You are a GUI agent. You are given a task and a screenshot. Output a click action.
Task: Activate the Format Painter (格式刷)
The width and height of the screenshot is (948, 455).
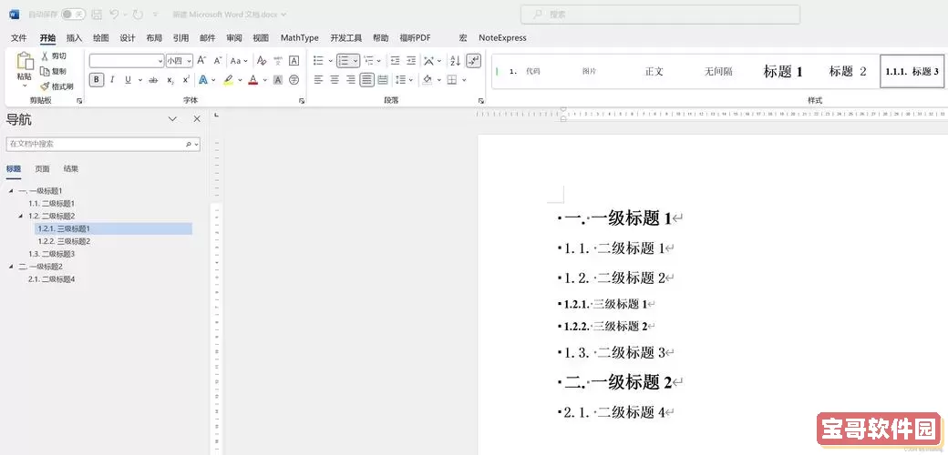tap(57, 86)
